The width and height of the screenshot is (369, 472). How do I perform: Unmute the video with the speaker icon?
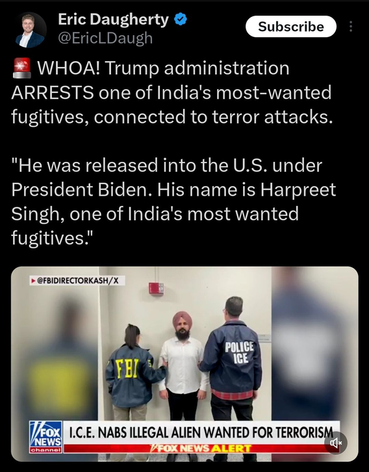coord(336,443)
